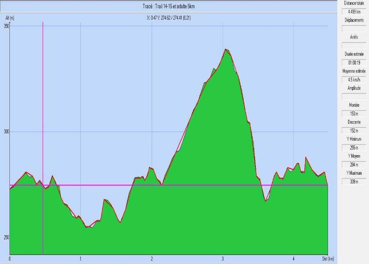Click the 300 label on the altitude axis
Image resolution: width=369 pixels, height=264 pixels.
pos(5,132)
